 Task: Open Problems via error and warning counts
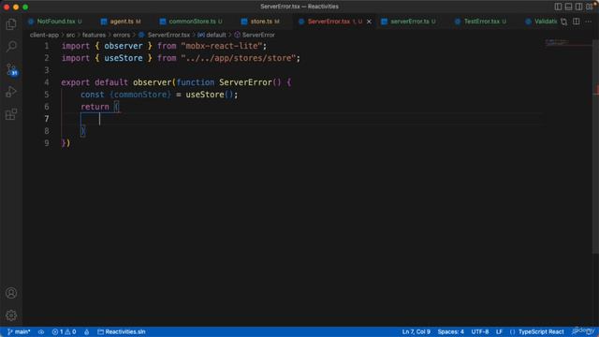64,331
